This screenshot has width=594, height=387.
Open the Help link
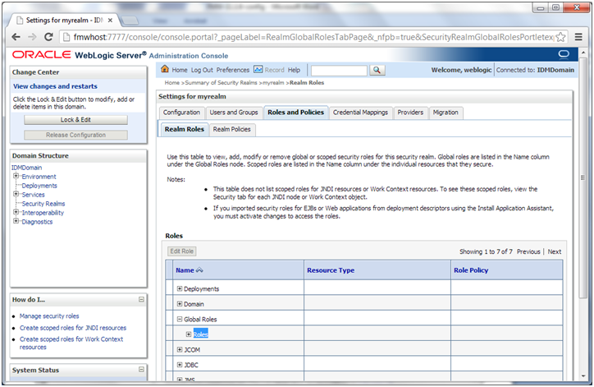tap(294, 70)
